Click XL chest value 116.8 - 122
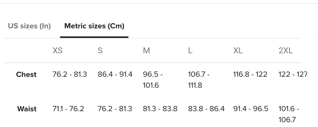This screenshot has height=127, width=318. click(x=250, y=75)
